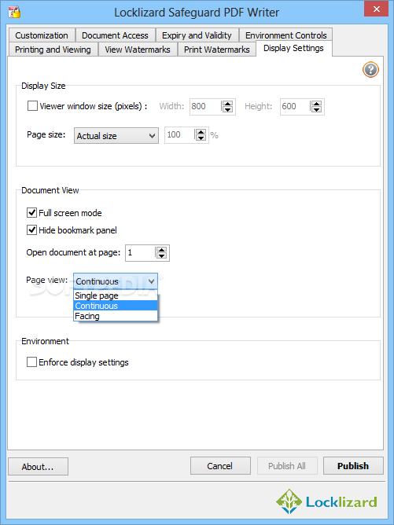Choose Single page from the list
The width and height of the screenshot is (394, 525).
point(116,296)
